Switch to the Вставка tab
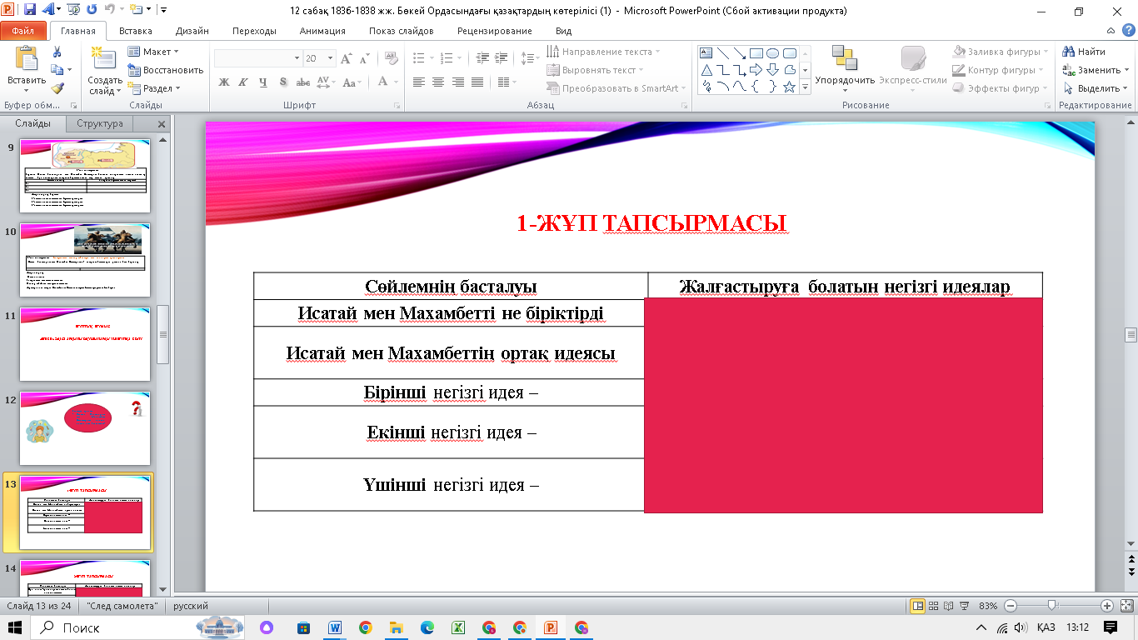The height and width of the screenshot is (640, 1138). pyautogui.click(x=135, y=31)
